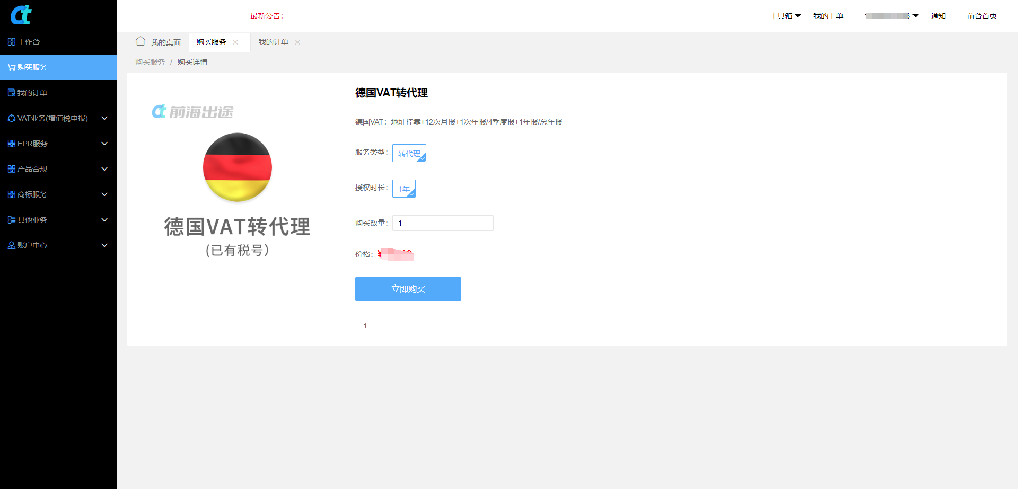Click the 购买数量 quantity input field
The height and width of the screenshot is (489, 1018).
click(x=443, y=223)
